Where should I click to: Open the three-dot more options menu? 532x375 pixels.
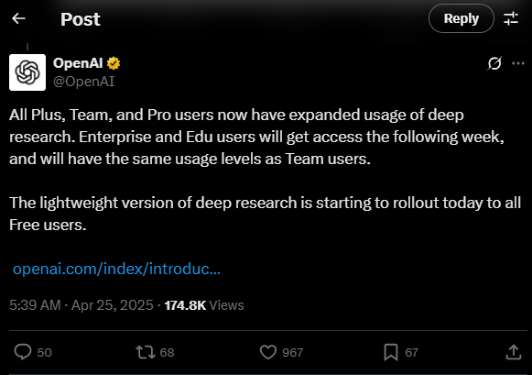pos(518,63)
